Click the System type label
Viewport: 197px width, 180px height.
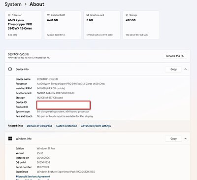point(23,111)
